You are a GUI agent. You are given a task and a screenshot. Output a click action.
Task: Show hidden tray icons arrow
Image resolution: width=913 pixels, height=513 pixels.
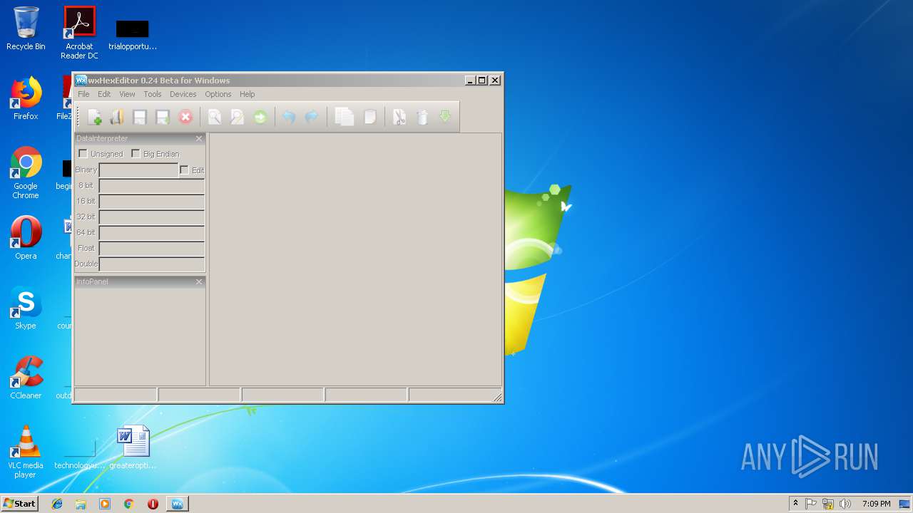click(x=795, y=504)
